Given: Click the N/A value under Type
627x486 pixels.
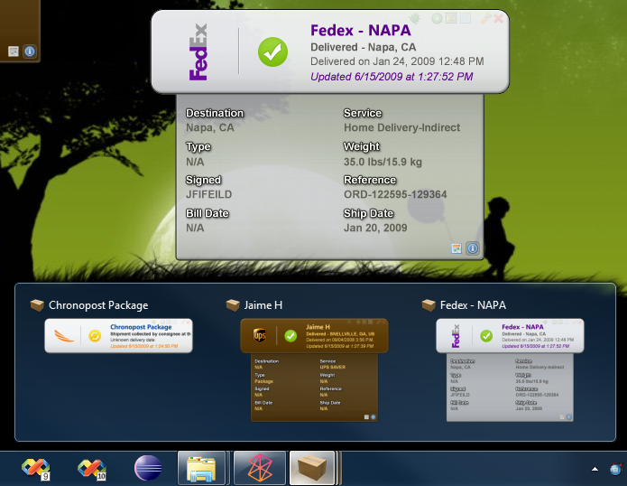Looking at the screenshot, I should pyautogui.click(x=195, y=162).
